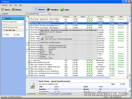Toggle the Show Details button

pyautogui.click(x=66, y=94)
